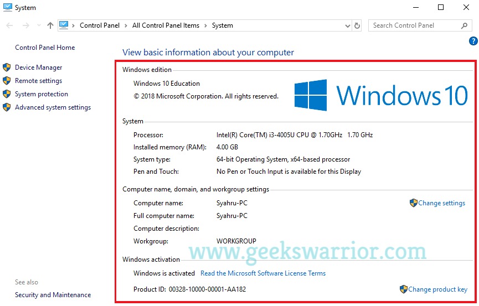Read the Microsoft Software License Terms

click(263, 273)
